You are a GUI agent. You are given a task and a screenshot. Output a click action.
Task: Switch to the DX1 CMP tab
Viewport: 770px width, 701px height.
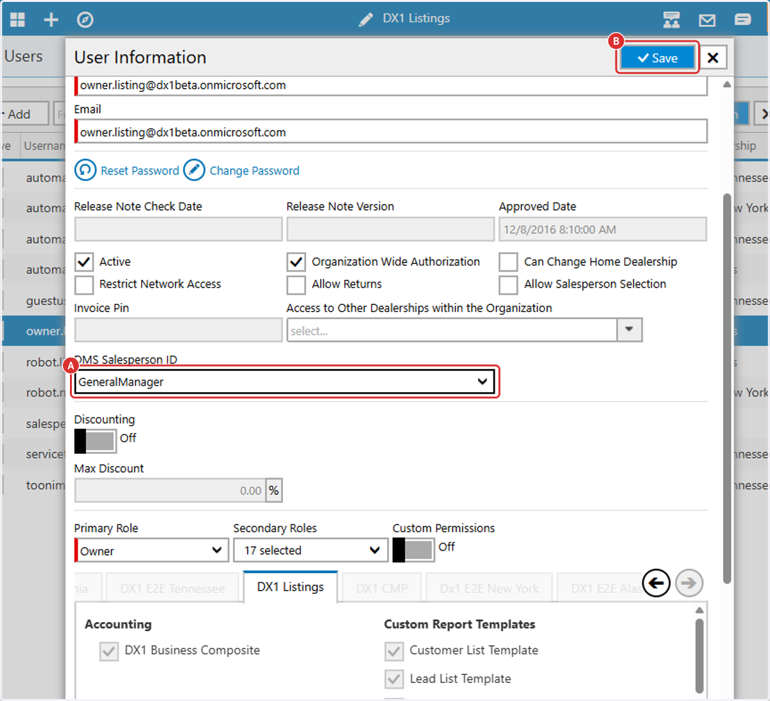(x=382, y=588)
